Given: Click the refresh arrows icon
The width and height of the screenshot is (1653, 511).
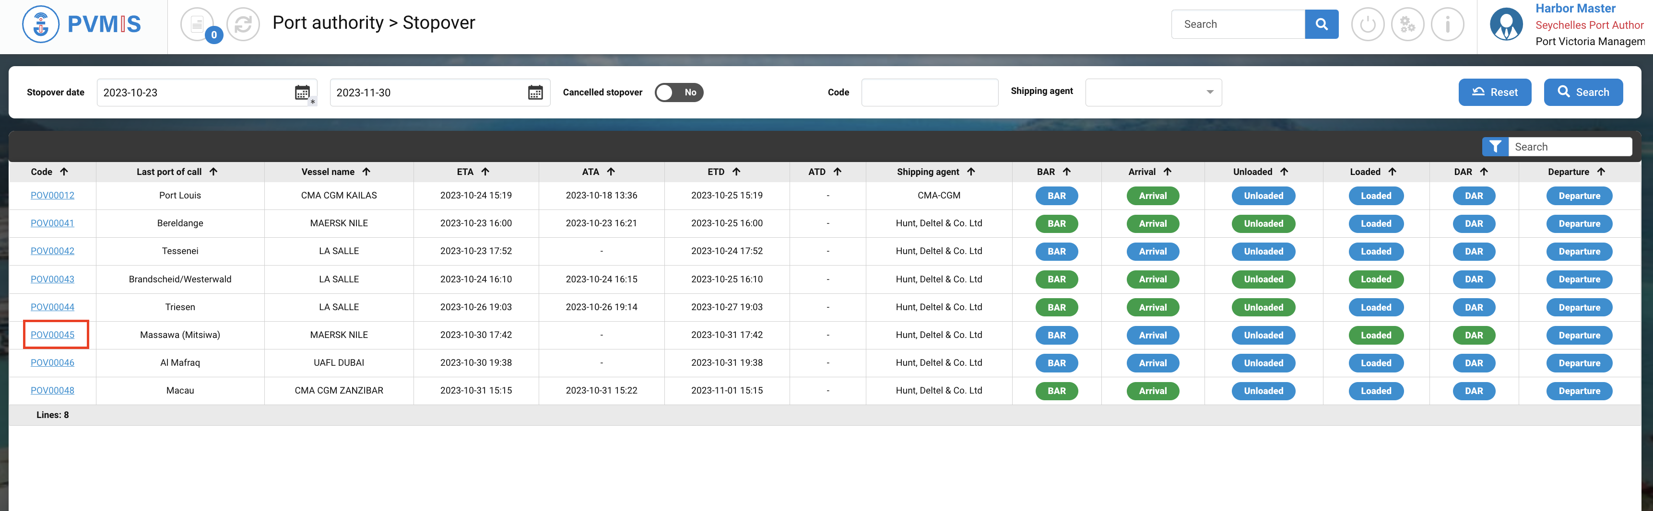Looking at the screenshot, I should pyautogui.click(x=243, y=24).
